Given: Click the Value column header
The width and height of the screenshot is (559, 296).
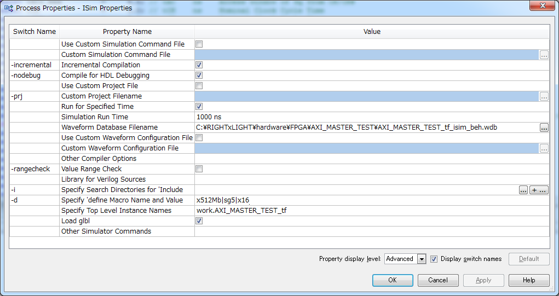Looking at the screenshot, I should [x=372, y=32].
